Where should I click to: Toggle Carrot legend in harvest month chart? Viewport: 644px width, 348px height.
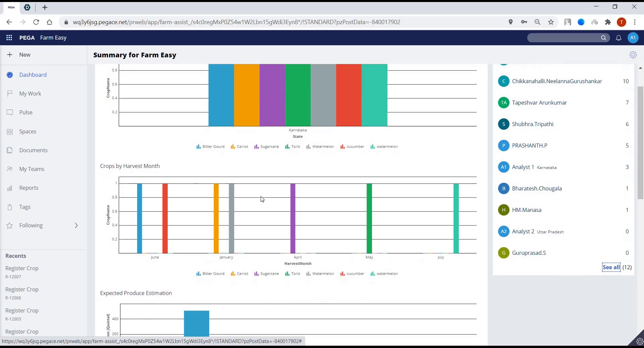[x=239, y=274]
